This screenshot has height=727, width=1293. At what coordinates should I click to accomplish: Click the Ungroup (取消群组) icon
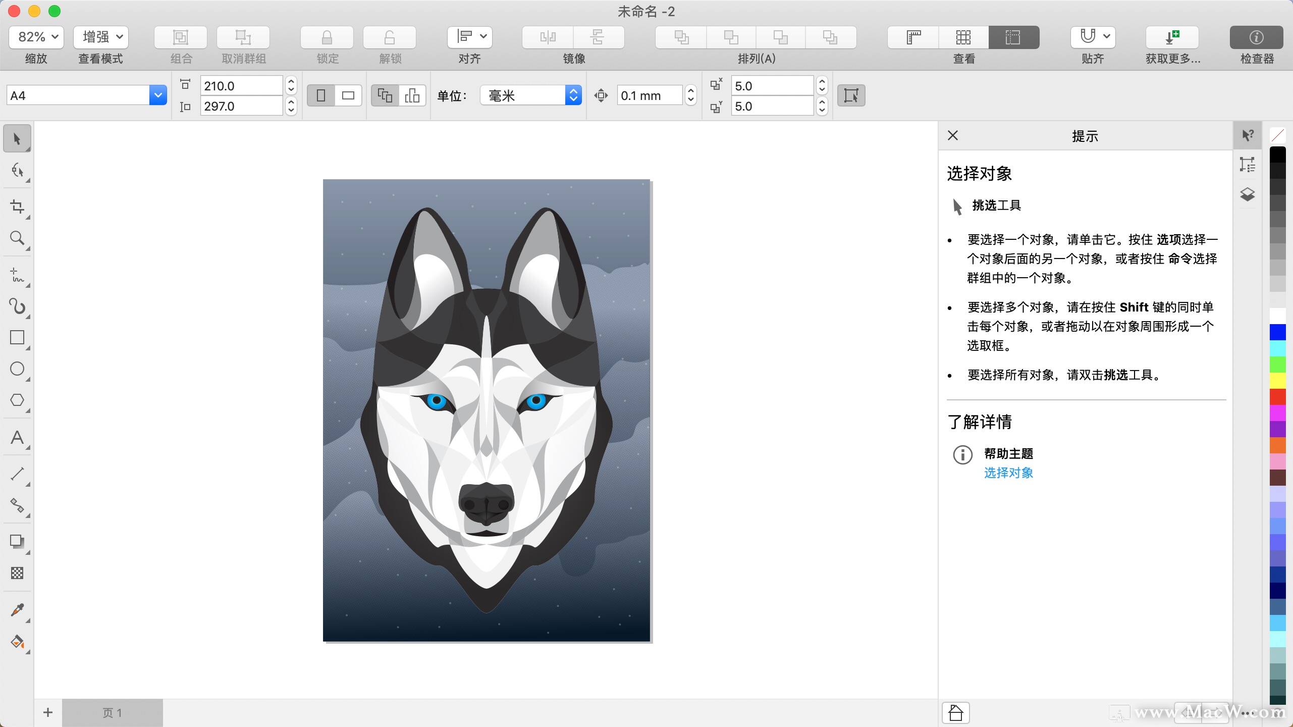pos(243,37)
